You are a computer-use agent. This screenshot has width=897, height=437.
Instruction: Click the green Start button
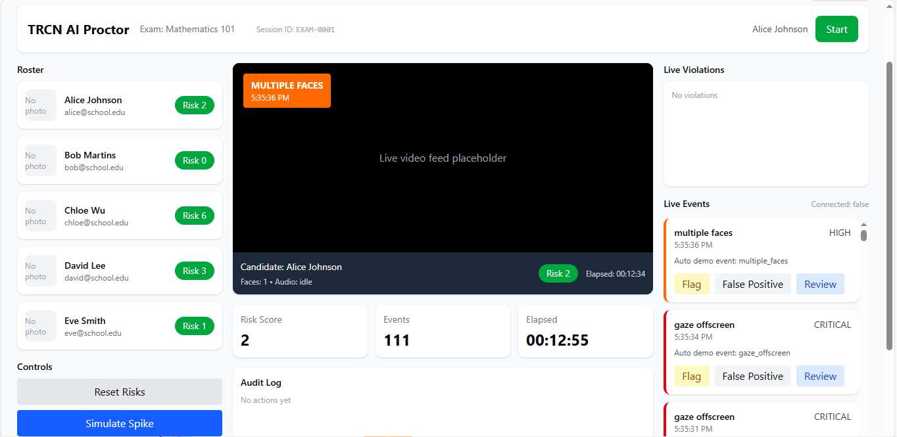click(836, 29)
